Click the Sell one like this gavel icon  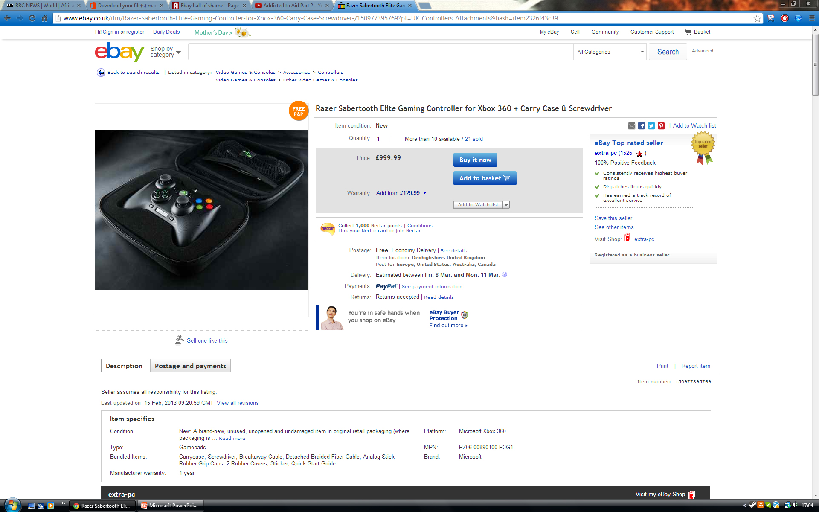point(180,339)
